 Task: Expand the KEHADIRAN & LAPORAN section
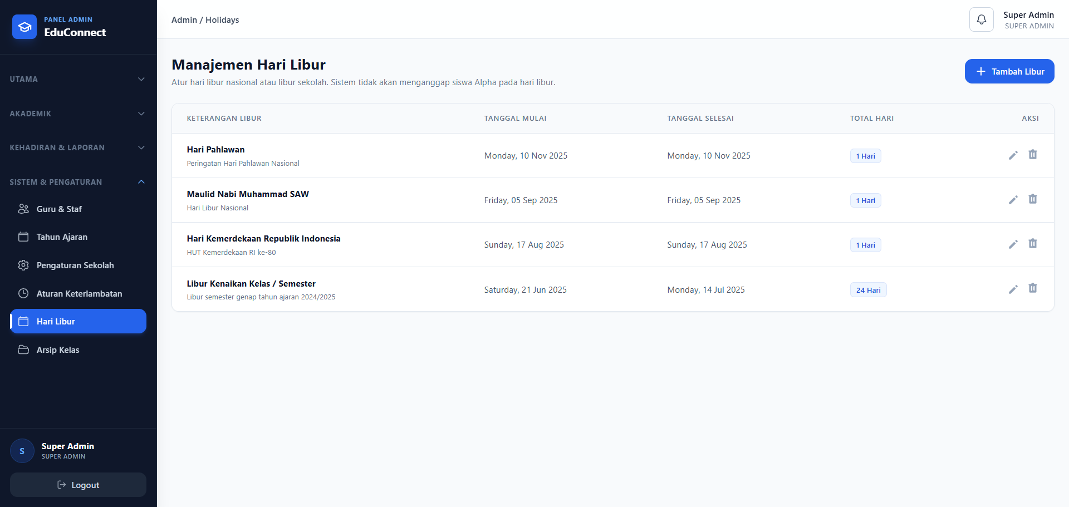point(78,147)
